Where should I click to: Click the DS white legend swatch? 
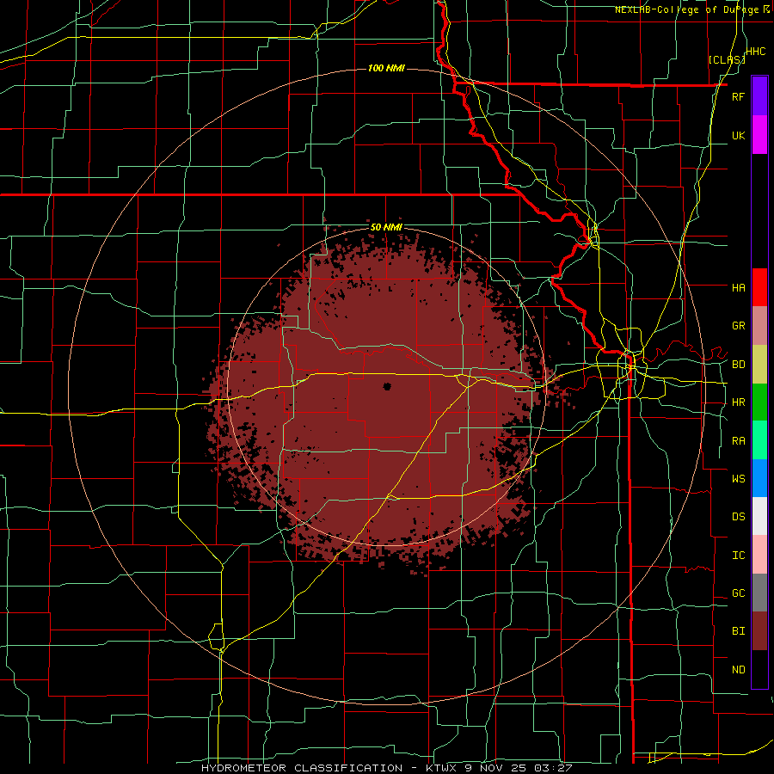click(x=759, y=516)
